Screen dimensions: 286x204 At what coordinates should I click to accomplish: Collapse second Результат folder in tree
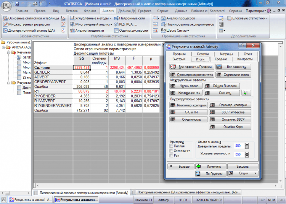[9, 83]
